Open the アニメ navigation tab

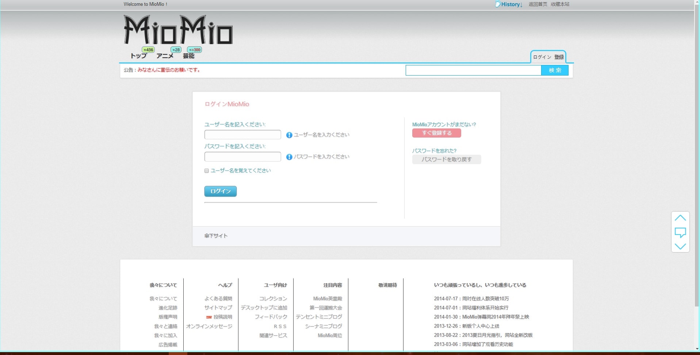(x=165, y=56)
